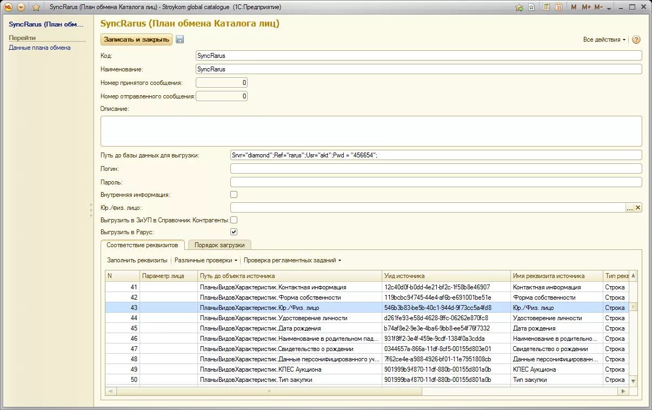Select row 41 Контактная информация path cell

click(290, 287)
